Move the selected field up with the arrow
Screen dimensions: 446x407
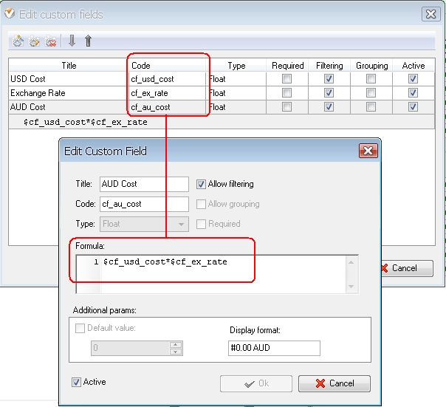pos(89,41)
